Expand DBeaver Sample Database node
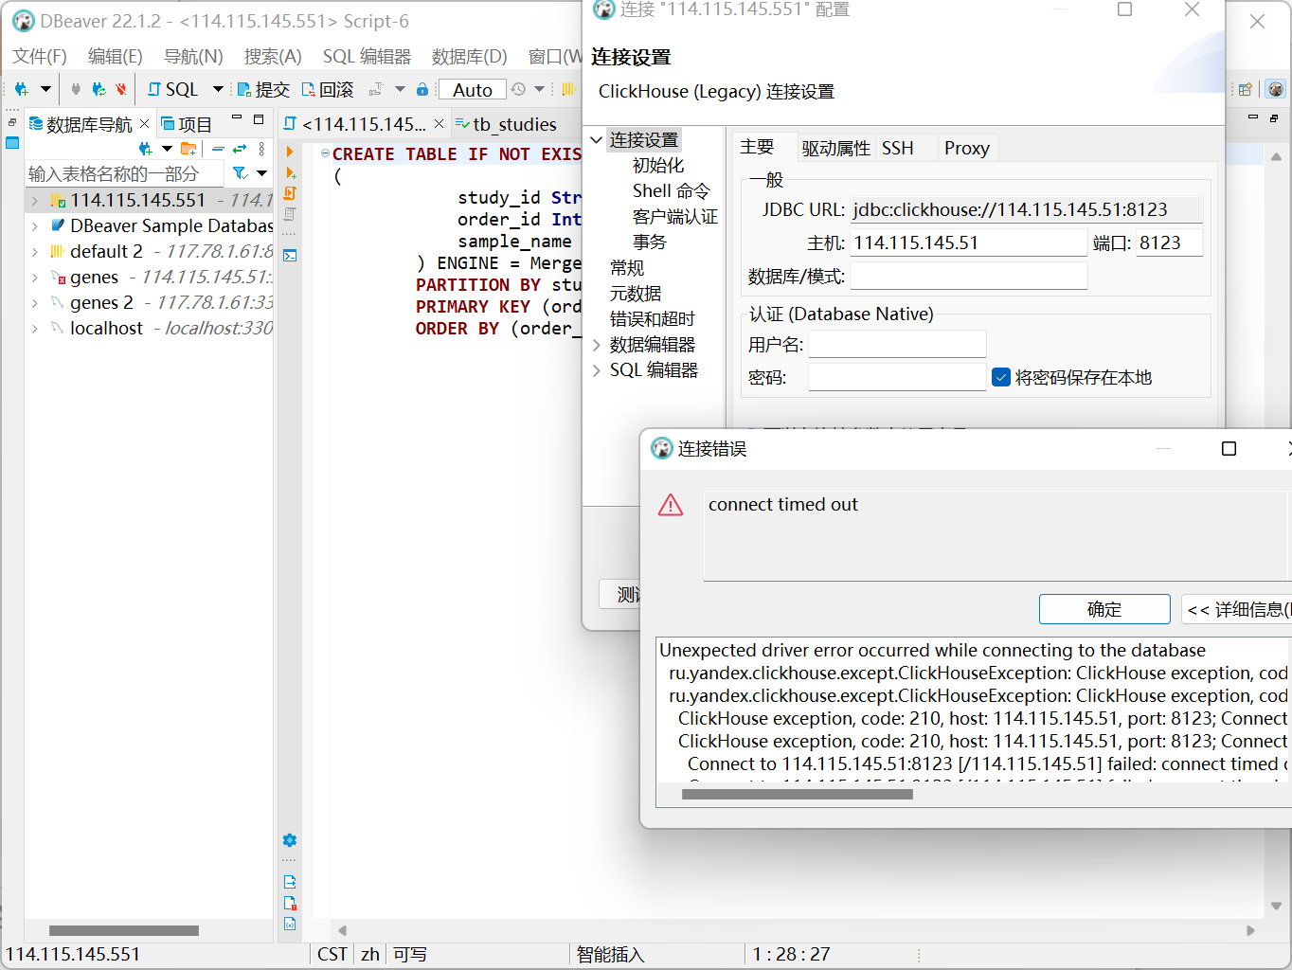Image resolution: width=1292 pixels, height=970 pixels. point(35,226)
